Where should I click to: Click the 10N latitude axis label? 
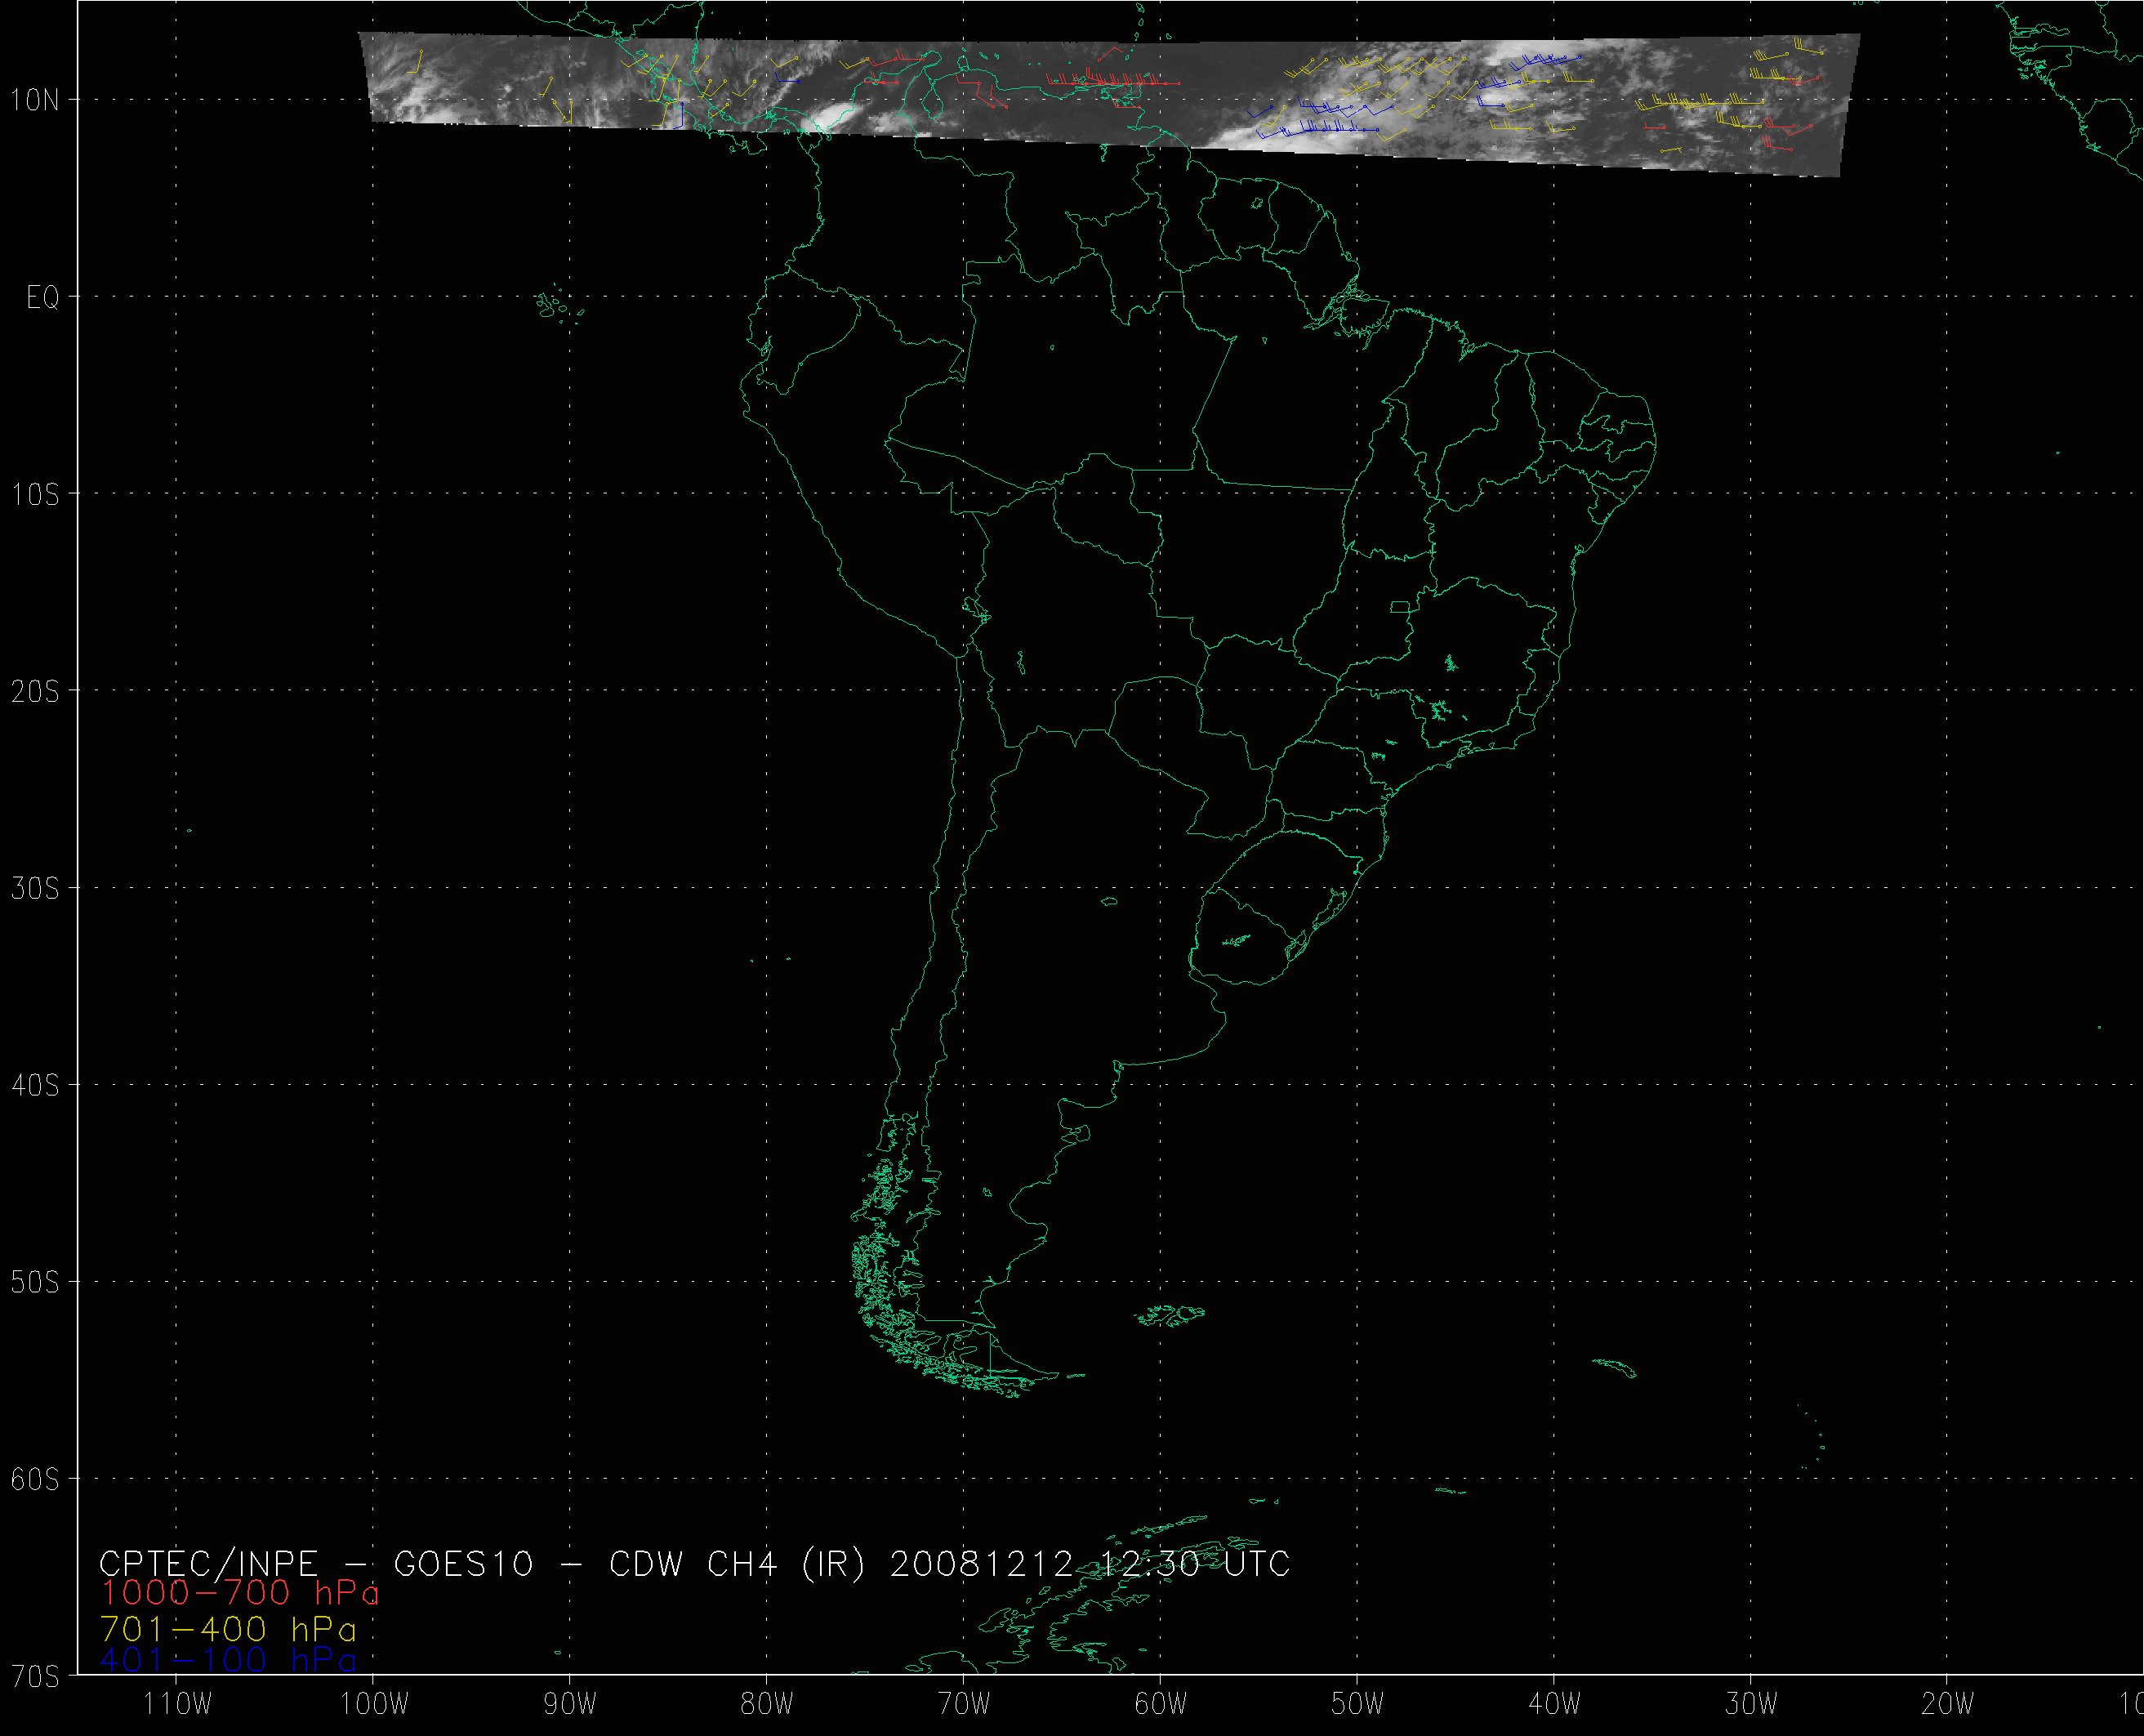click(36, 100)
